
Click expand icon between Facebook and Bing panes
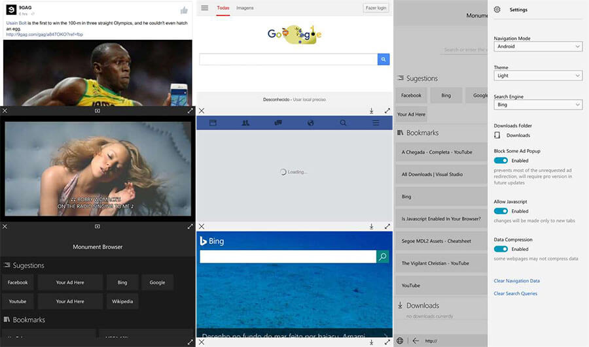pyautogui.click(x=387, y=226)
